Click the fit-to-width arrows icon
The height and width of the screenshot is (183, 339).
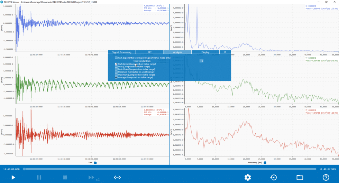[117, 177]
